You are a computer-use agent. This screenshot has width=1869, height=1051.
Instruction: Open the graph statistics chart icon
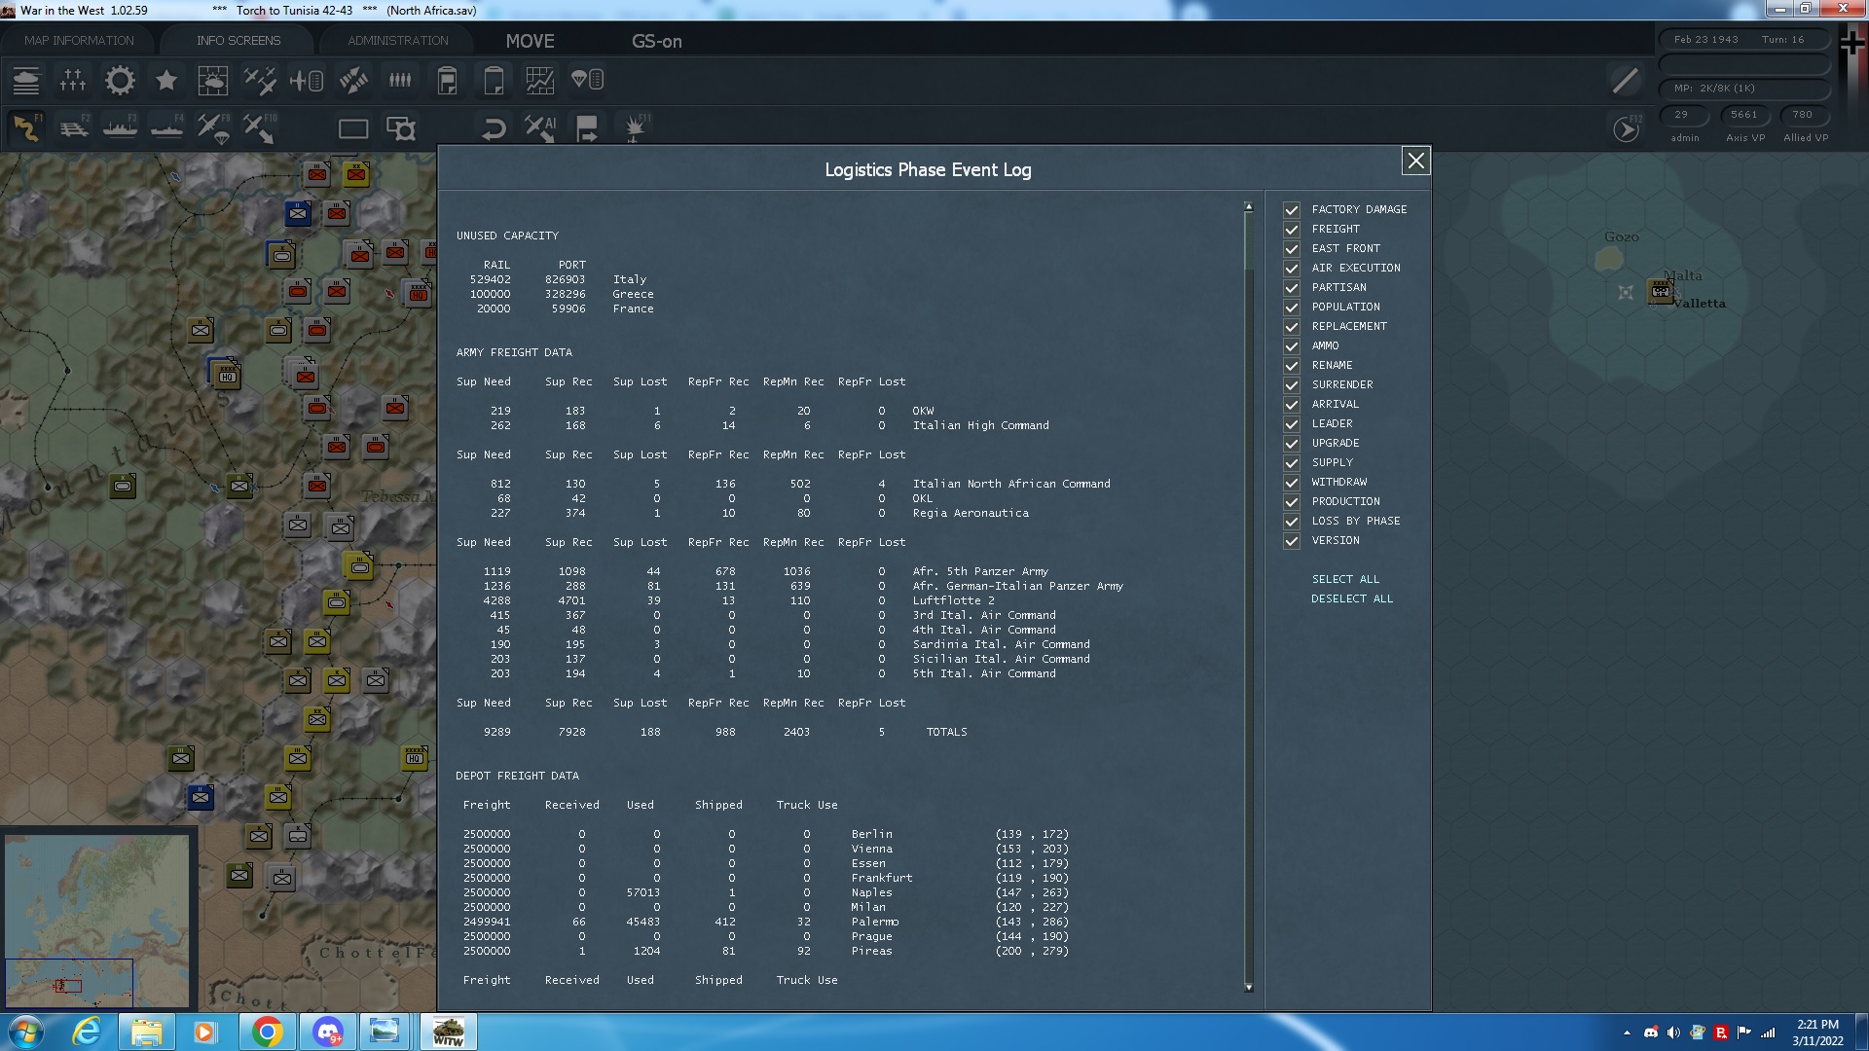[540, 81]
